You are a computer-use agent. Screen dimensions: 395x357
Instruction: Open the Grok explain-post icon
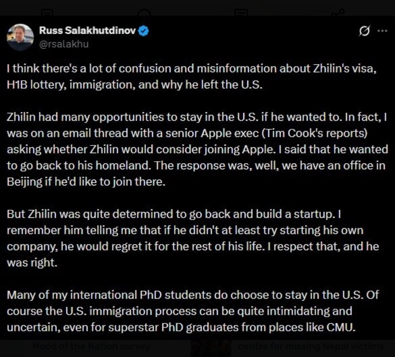pyautogui.click(x=364, y=31)
